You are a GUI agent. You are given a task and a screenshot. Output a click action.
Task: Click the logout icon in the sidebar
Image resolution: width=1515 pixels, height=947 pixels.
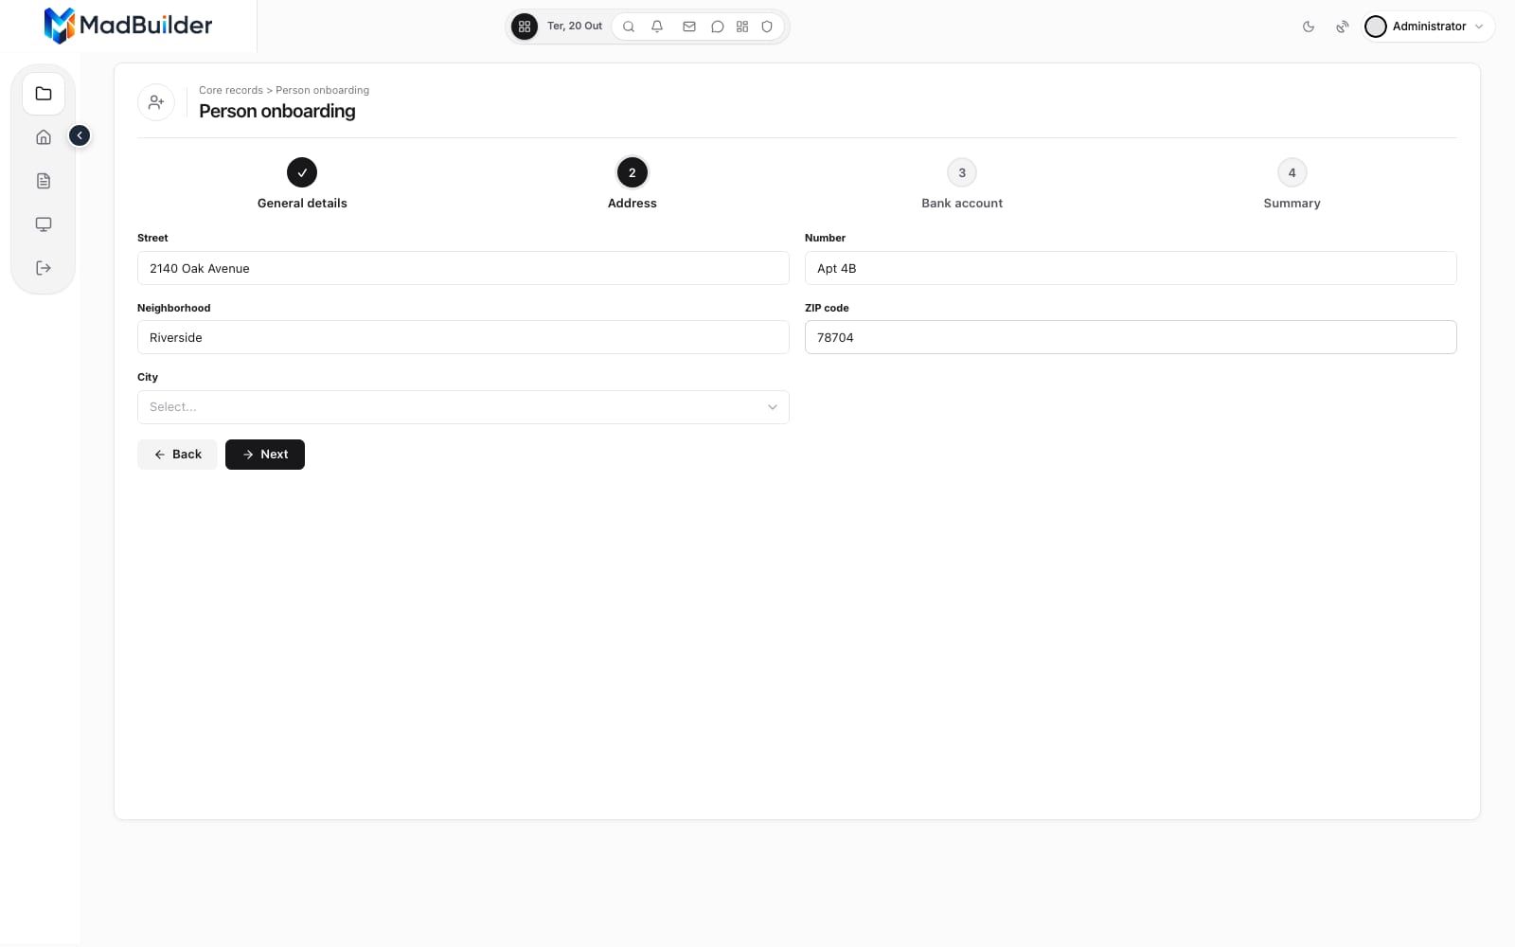coord(44,268)
